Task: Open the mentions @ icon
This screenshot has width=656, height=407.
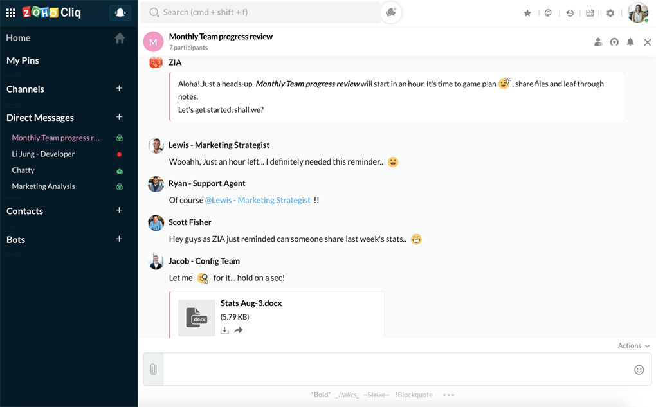Action: (548, 13)
